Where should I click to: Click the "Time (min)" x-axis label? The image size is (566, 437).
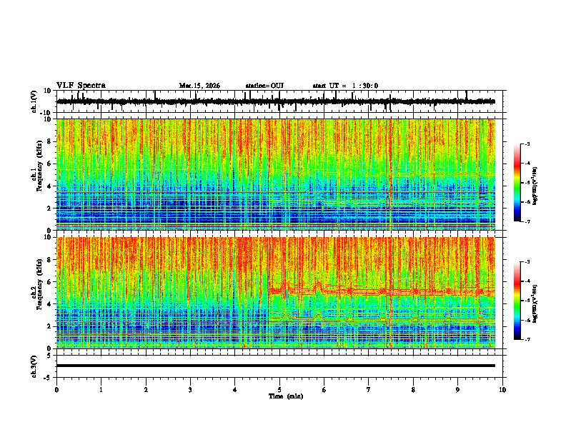[x=286, y=396]
